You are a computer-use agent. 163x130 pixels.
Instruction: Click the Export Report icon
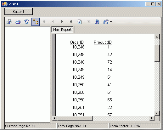point(9,22)
